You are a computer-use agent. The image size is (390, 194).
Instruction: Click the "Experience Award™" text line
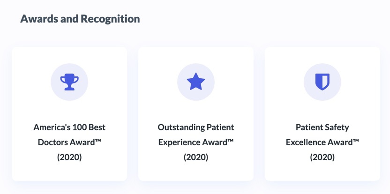point(196,142)
